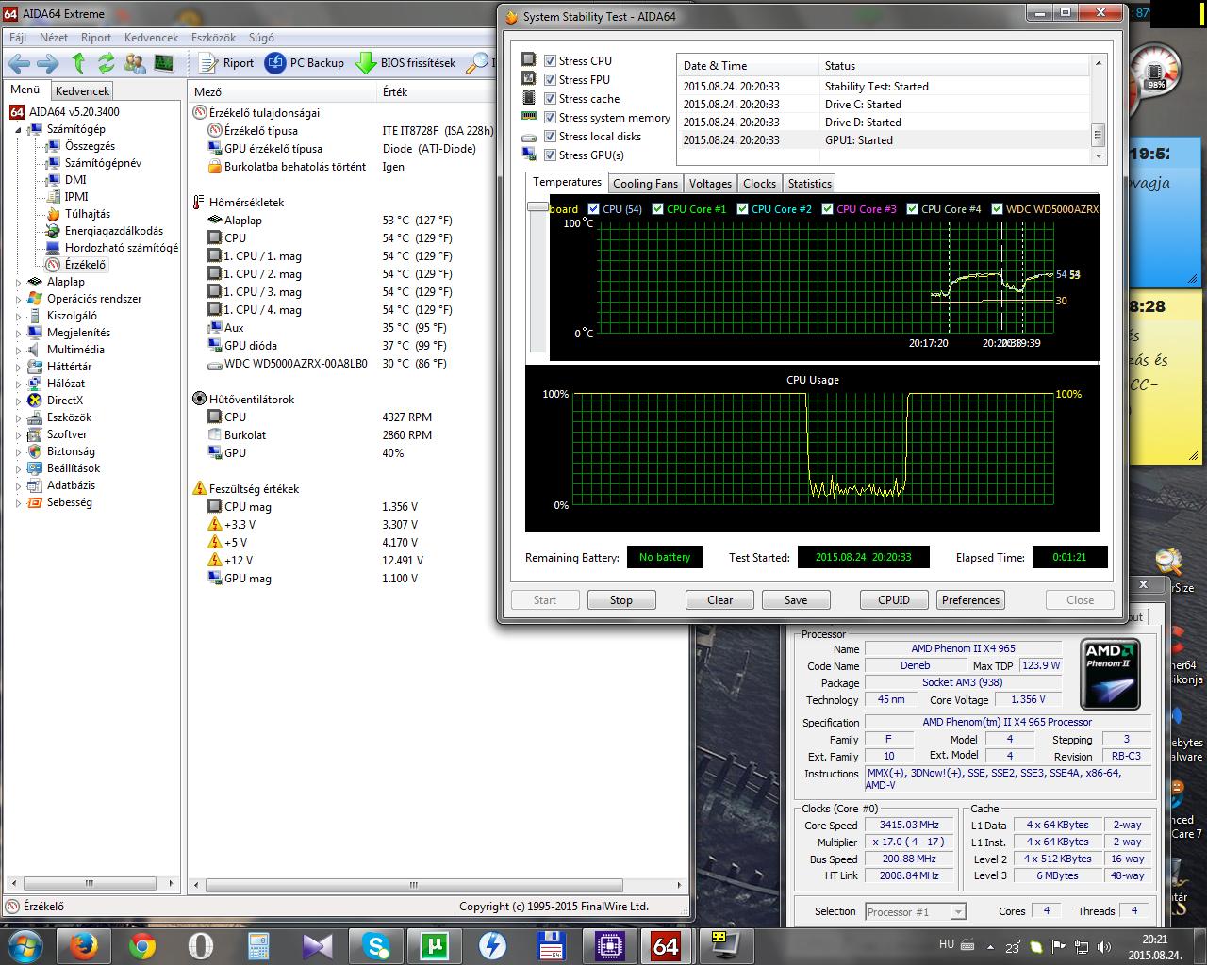Open the Eszközök menu
The height and width of the screenshot is (965, 1207).
pos(213,38)
